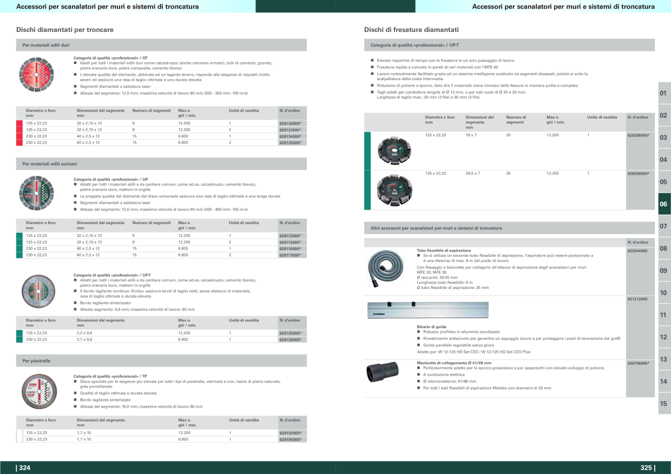Click 'Categoria di qualità professional / UP-T' header bar

[x=509, y=45]
